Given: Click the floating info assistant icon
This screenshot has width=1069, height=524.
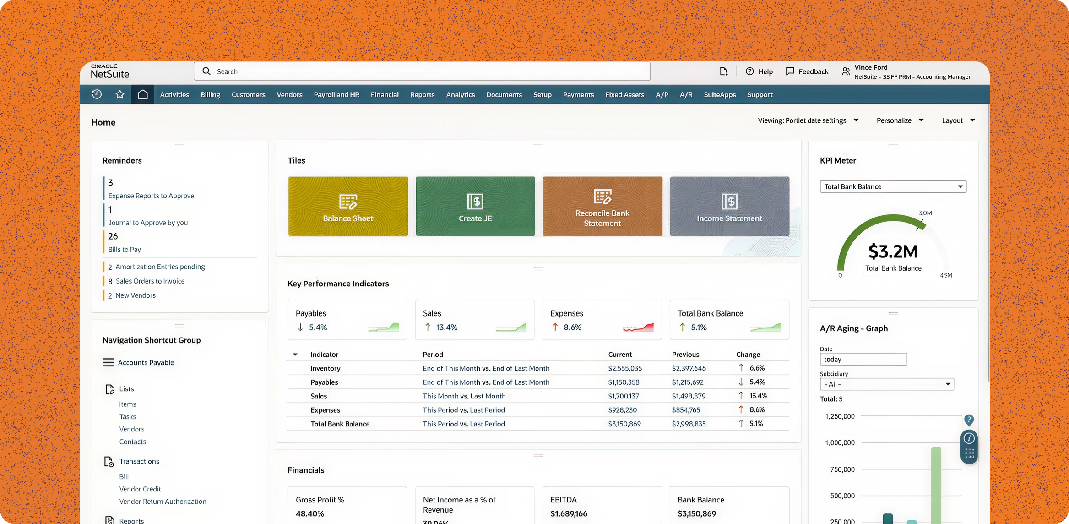Looking at the screenshot, I should (969, 439).
